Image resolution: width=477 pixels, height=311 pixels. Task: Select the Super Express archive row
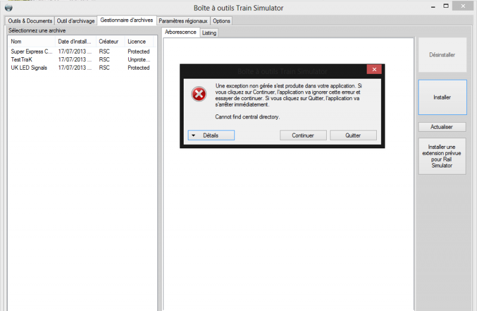pos(82,51)
